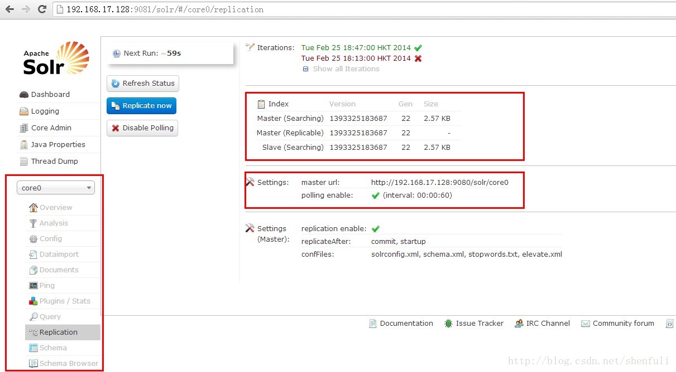Screen dimensions: 676x372
Task: Click the Slave (Searching) row label
Action: tap(293, 148)
